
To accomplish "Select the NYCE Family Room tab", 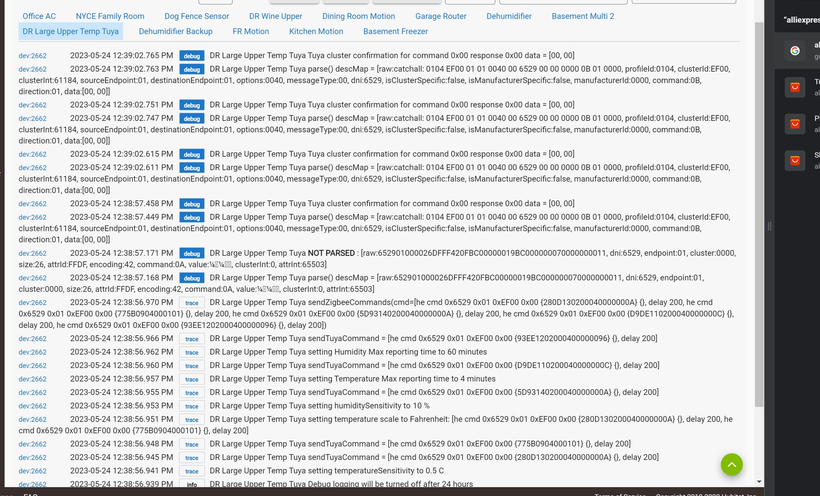I will (110, 16).
